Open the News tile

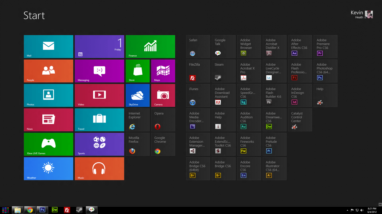tap(48, 120)
